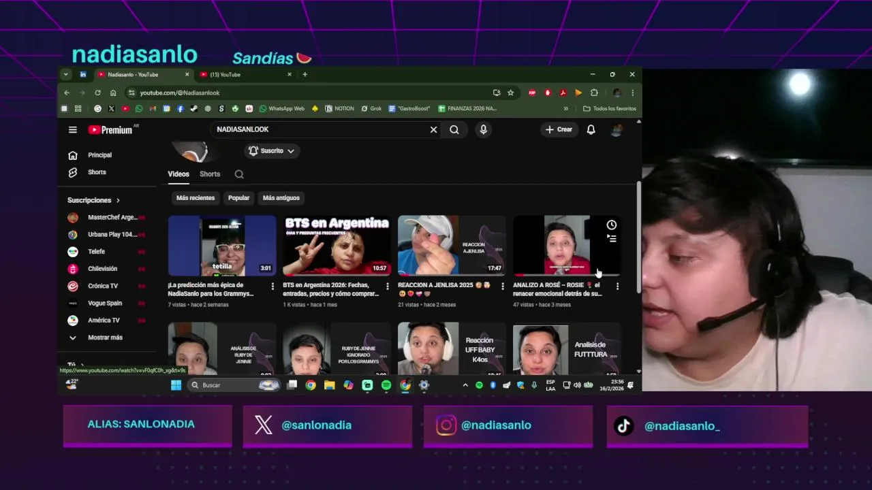Open options for ANALIZO A ROSÉ video
Image resolution: width=872 pixels, height=490 pixels.
click(x=617, y=287)
